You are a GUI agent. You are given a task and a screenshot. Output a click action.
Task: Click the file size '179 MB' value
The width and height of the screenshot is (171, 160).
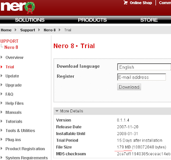pos(124,147)
